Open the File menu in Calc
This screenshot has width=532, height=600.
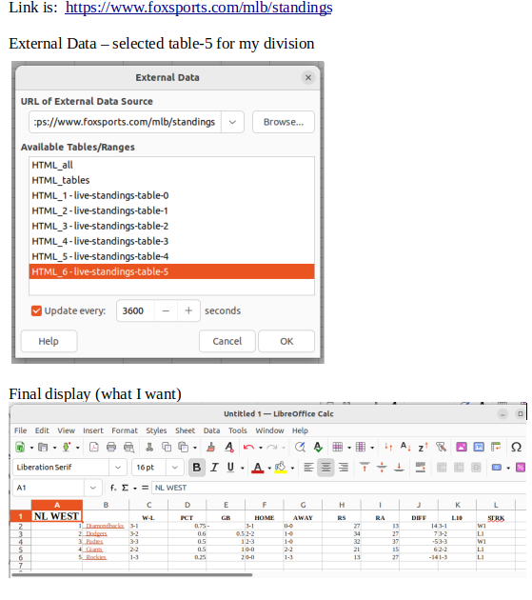coord(21,430)
